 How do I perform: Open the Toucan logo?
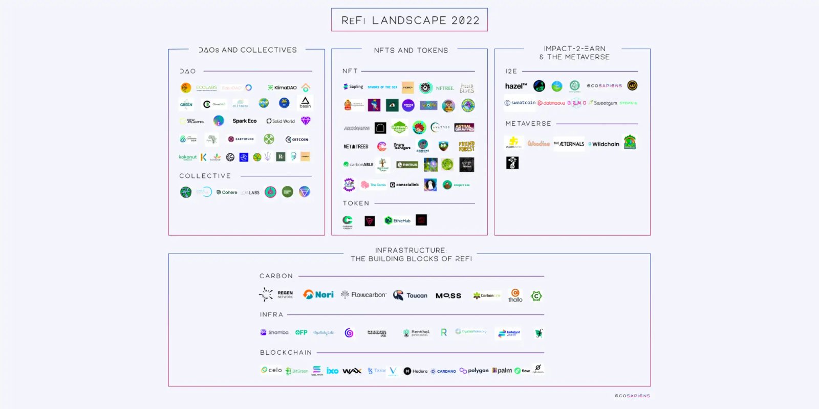pyautogui.click(x=411, y=296)
